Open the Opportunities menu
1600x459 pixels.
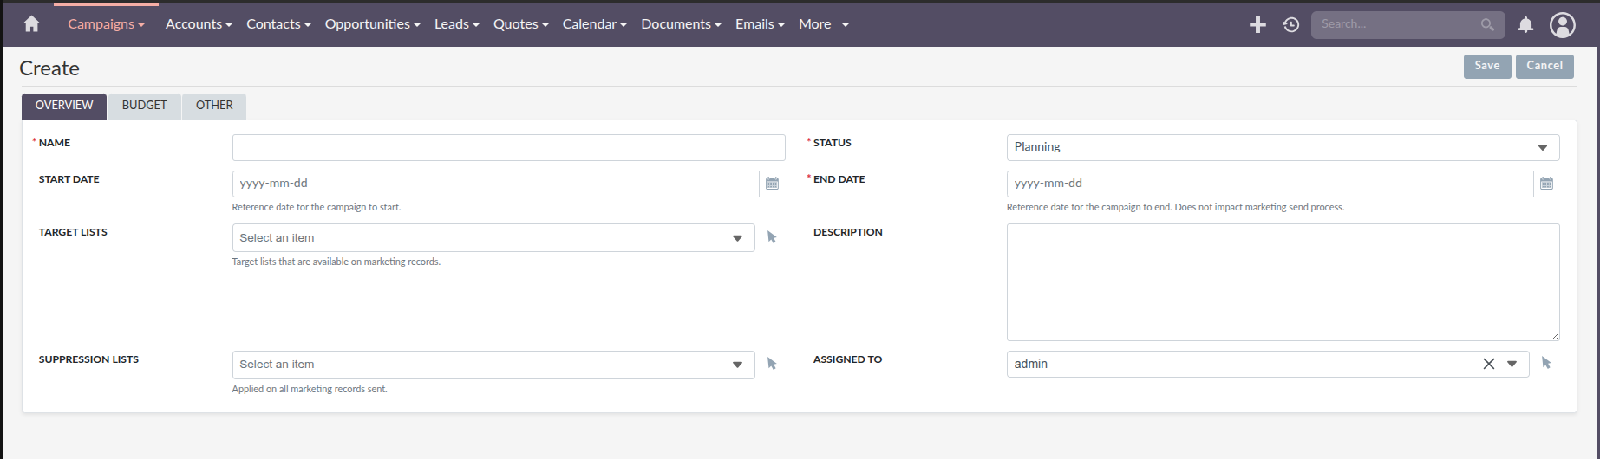pyautogui.click(x=372, y=24)
